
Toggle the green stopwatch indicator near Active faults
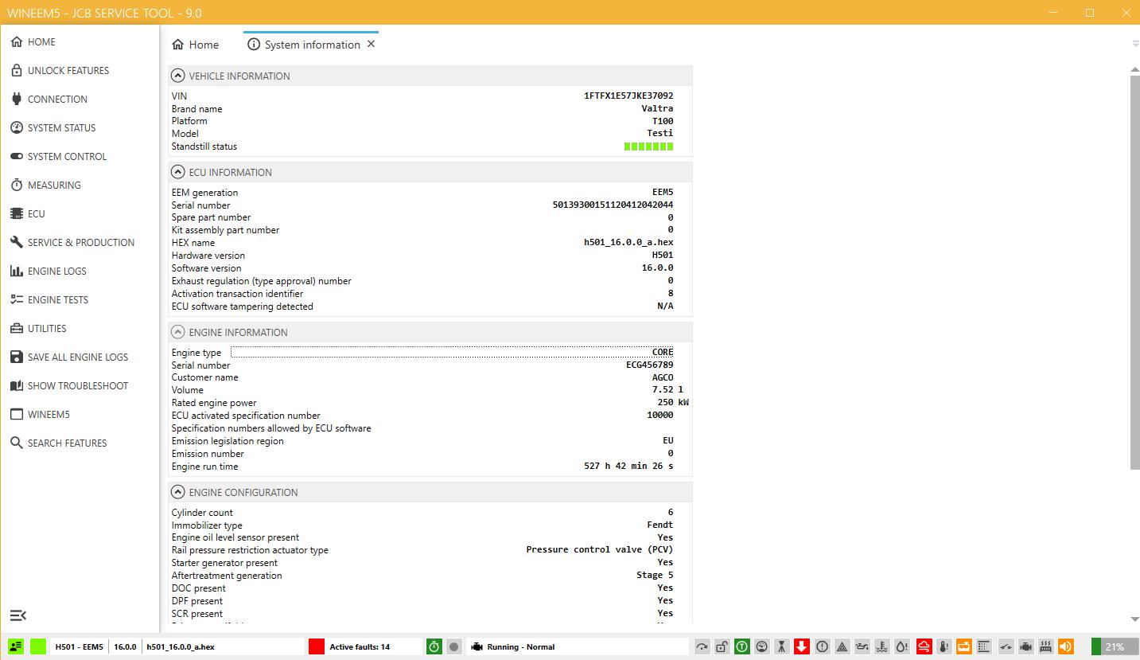point(434,646)
